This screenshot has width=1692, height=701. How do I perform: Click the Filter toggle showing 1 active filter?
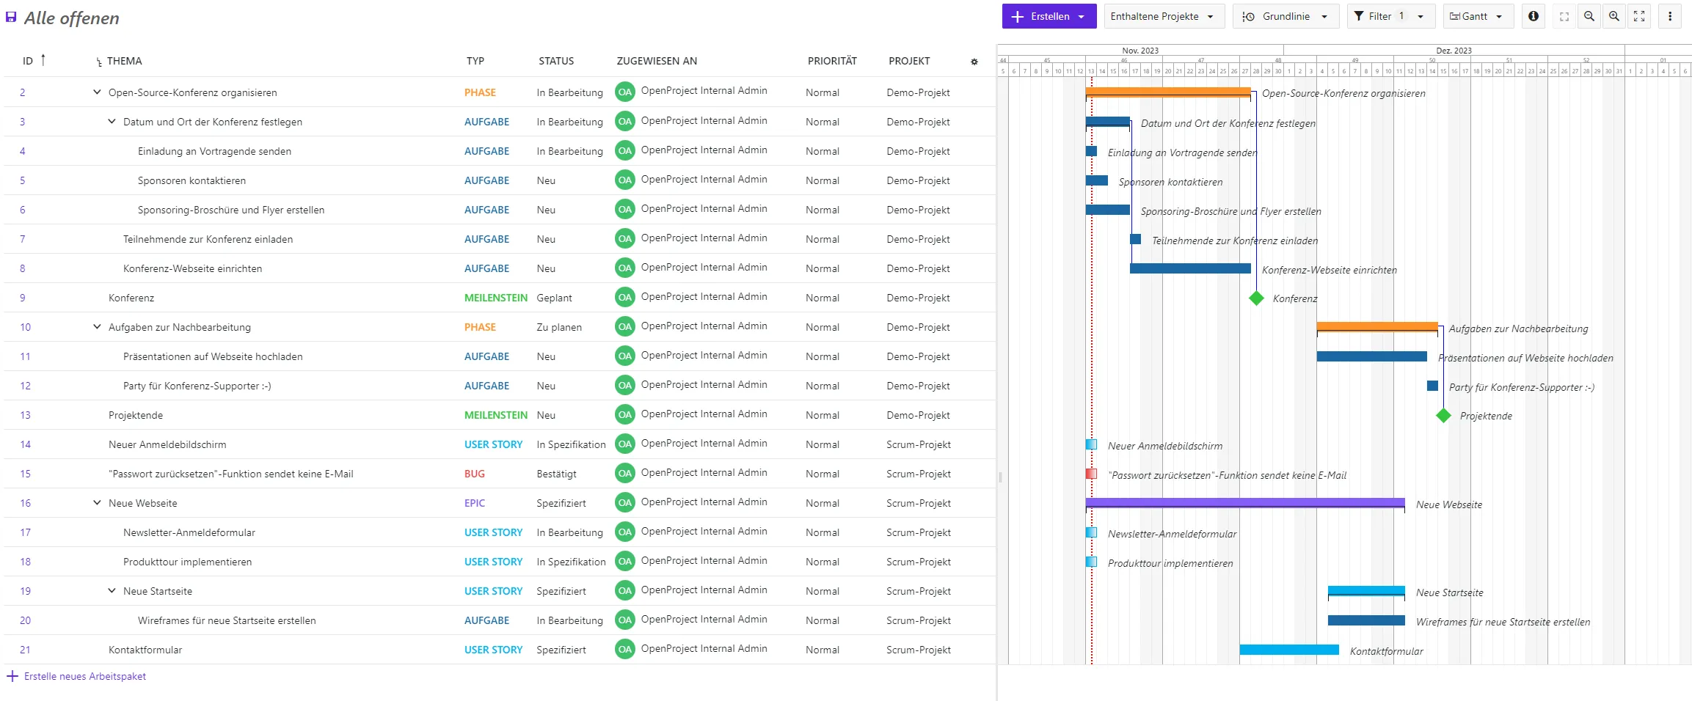1390,15
